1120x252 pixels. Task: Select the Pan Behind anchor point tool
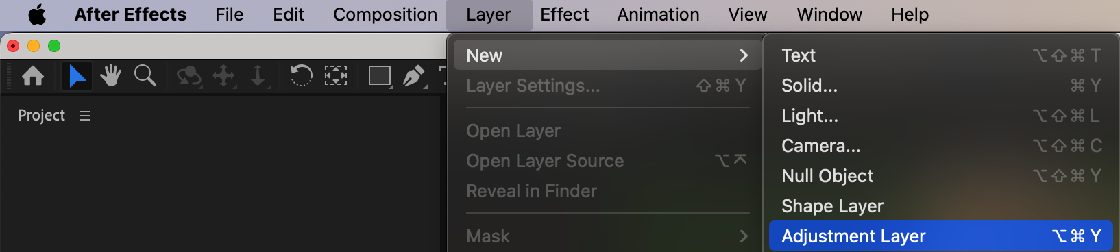(x=335, y=75)
